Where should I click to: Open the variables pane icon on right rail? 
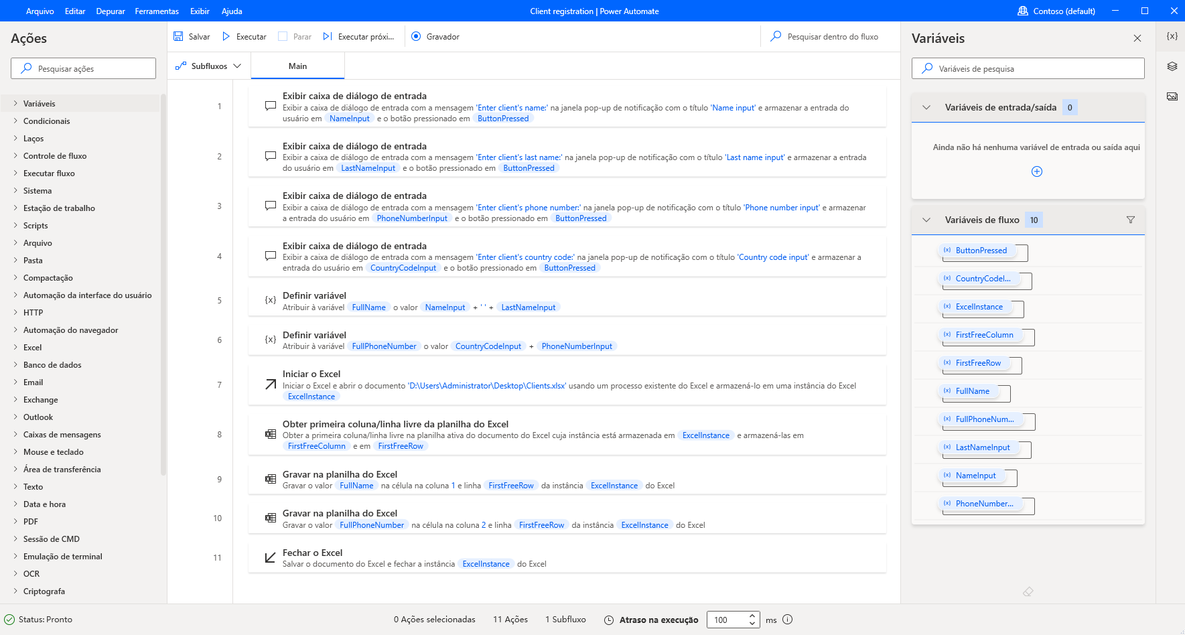point(1172,36)
